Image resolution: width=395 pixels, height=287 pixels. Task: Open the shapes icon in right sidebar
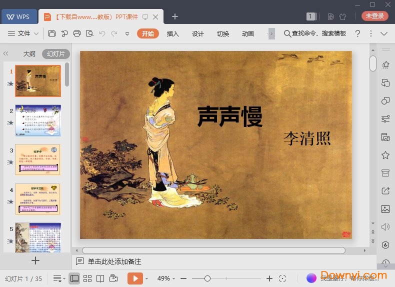[385, 101]
